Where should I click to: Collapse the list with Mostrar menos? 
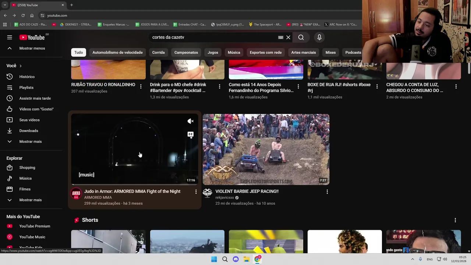pyautogui.click(x=32, y=48)
